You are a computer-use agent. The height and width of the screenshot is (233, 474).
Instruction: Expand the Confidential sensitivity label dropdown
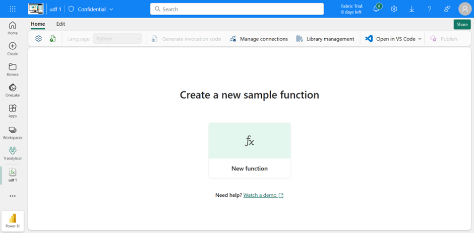(111, 9)
